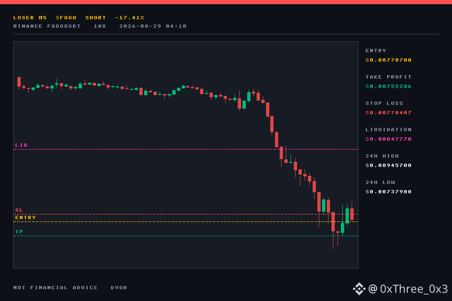This screenshot has width=452, height=301.
Task: Click the TP line label on chart
Action: point(19,231)
